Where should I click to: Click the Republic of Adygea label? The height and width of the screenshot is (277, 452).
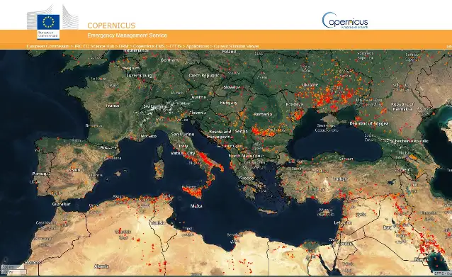[x=369, y=123]
